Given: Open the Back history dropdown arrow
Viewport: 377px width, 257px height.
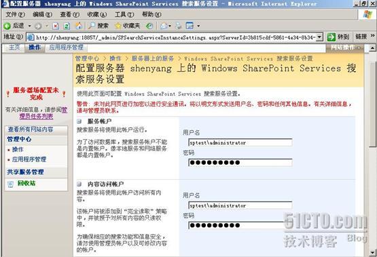Looking at the screenshot, I should pyautogui.click(x=30, y=26).
